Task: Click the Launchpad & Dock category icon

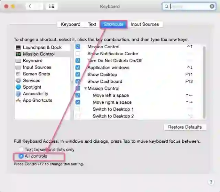Action: coord(18,48)
